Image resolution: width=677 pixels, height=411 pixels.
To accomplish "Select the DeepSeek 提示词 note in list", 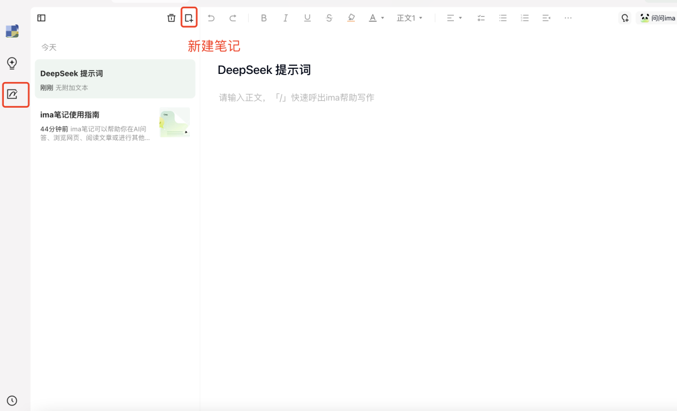I will tap(115, 79).
